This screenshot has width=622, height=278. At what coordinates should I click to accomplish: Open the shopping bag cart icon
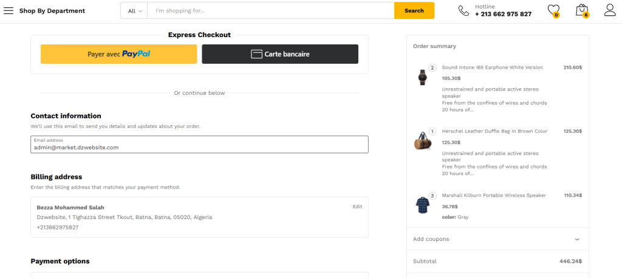coord(582,10)
